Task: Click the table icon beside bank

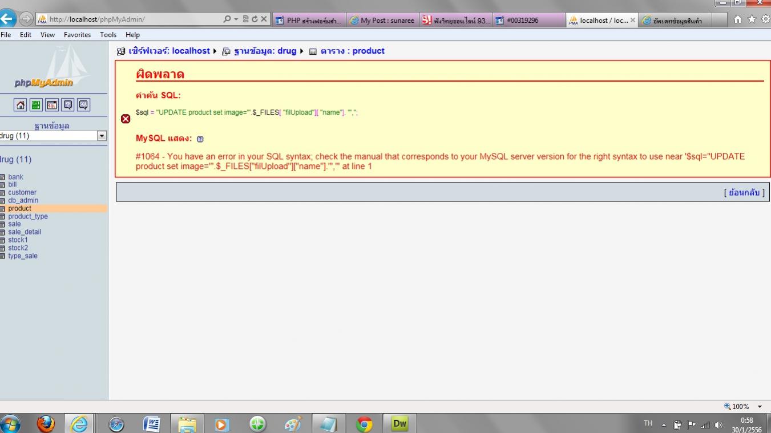Action: [x=2, y=177]
